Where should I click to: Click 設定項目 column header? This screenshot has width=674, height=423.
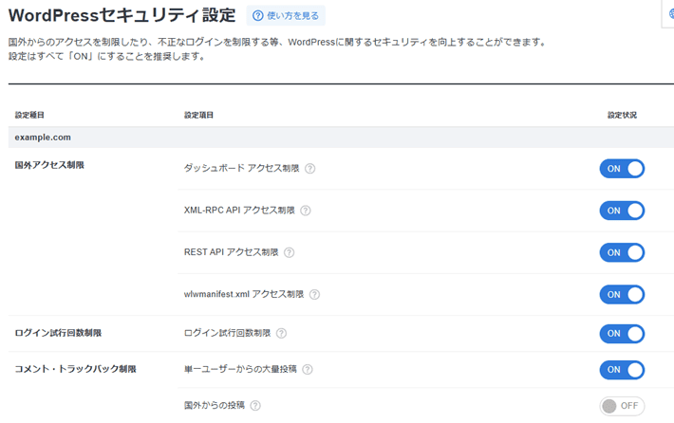pos(199,115)
